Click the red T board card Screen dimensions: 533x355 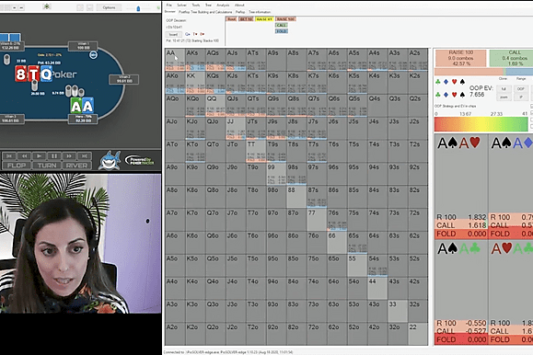click(33, 74)
